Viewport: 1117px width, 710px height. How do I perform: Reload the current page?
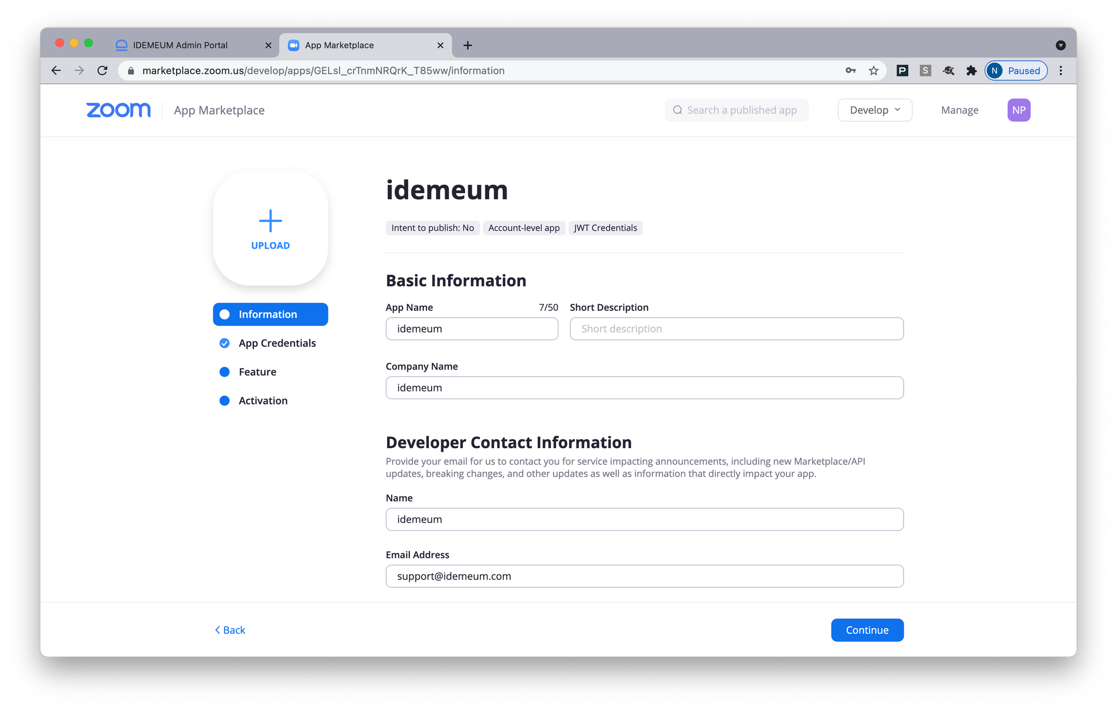pyautogui.click(x=102, y=70)
